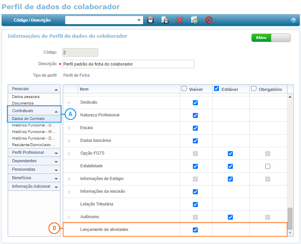Uncheck the Editável header checkbox
Screen dimensions: 301x244
tap(217, 89)
